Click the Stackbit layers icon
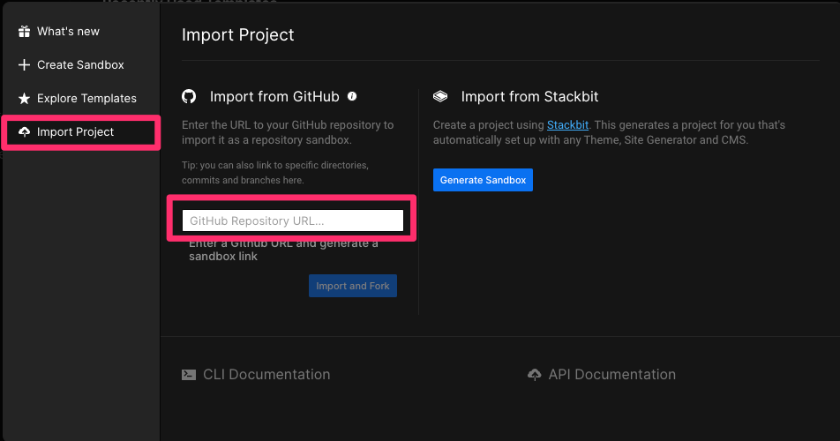The width and height of the screenshot is (840, 441). (x=439, y=96)
